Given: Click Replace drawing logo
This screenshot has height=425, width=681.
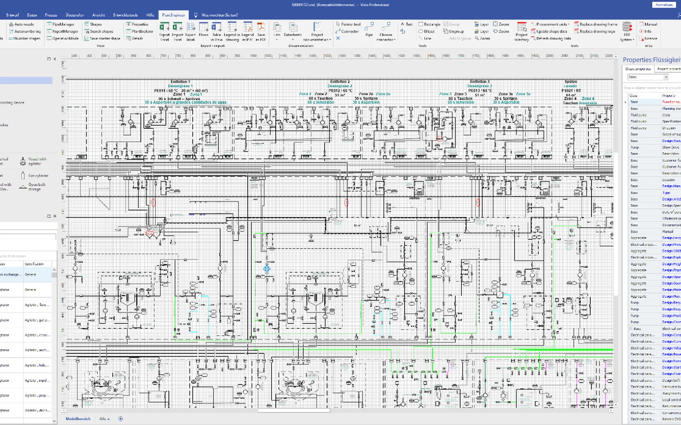Looking at the screenshot, I should coord(595,31).
